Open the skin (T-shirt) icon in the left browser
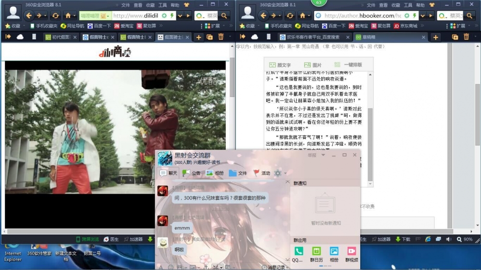The width and height of the screenshot is (481, 270). (x=186, y=5)
